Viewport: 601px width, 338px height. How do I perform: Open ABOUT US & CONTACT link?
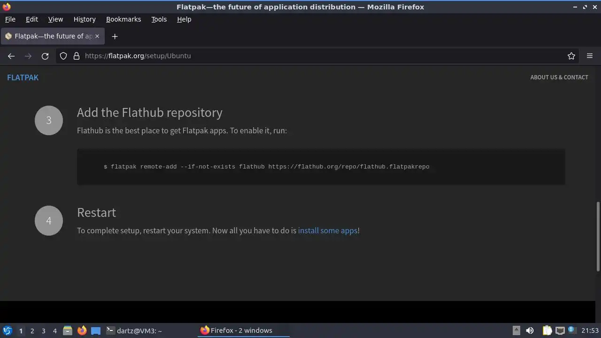[x=559, y=77]
